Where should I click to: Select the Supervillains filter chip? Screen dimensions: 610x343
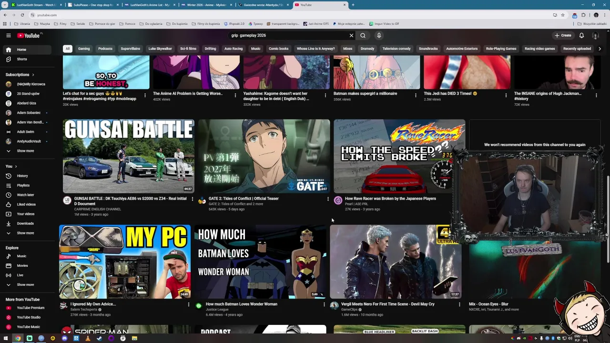click(x=131, y=49)
